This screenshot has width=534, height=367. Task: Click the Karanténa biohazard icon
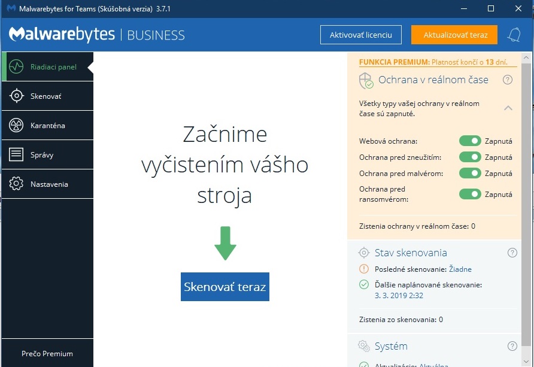coord(16,126)
